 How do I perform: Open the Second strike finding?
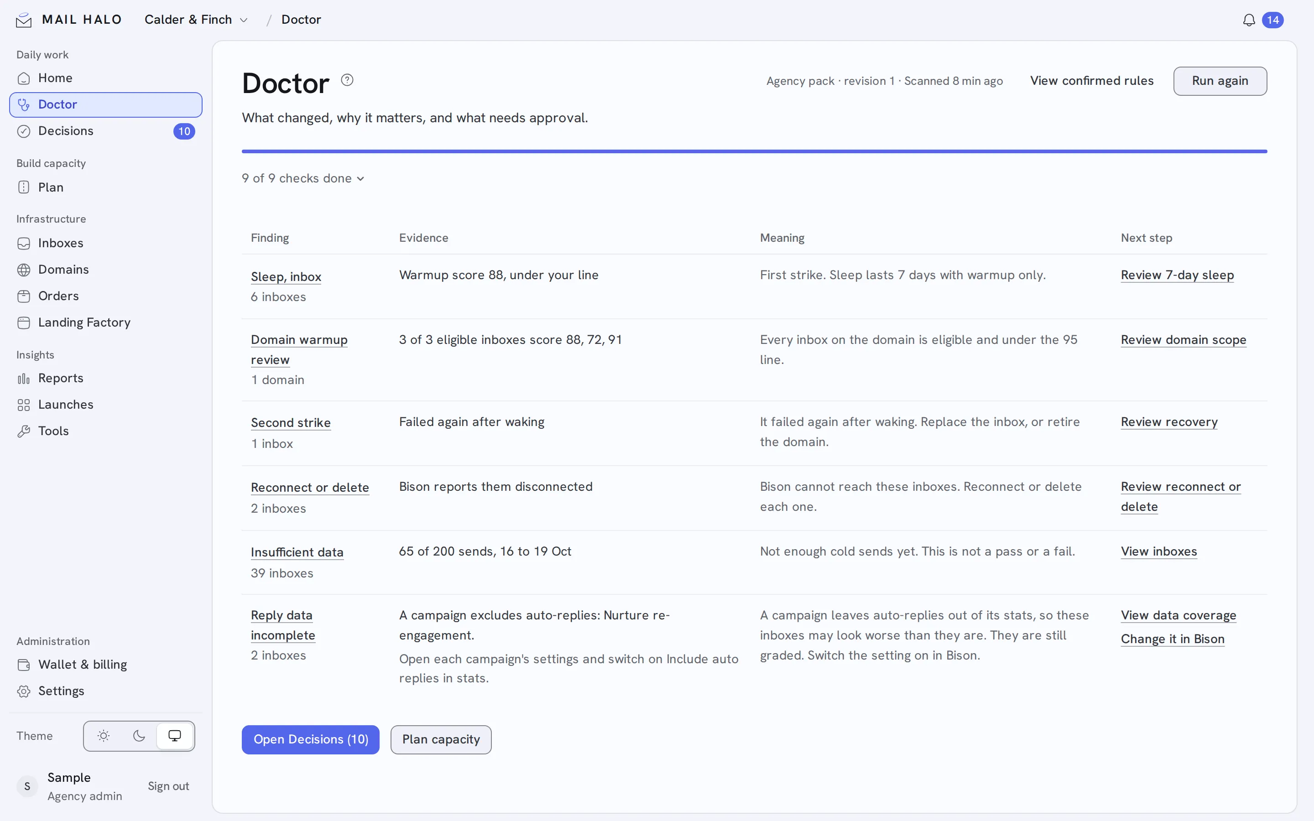(291, 423)
